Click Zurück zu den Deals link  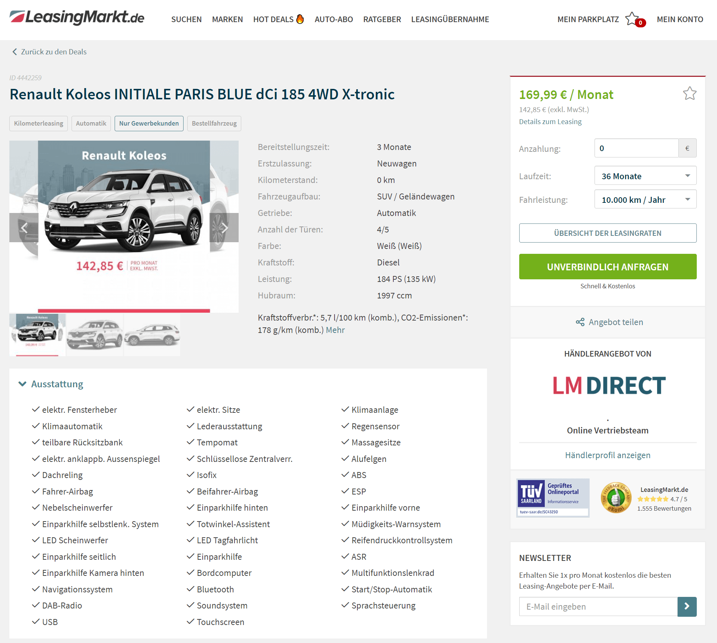click(54, 52)
